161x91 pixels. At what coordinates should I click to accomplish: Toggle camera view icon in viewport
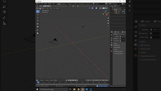click(108, 23)
